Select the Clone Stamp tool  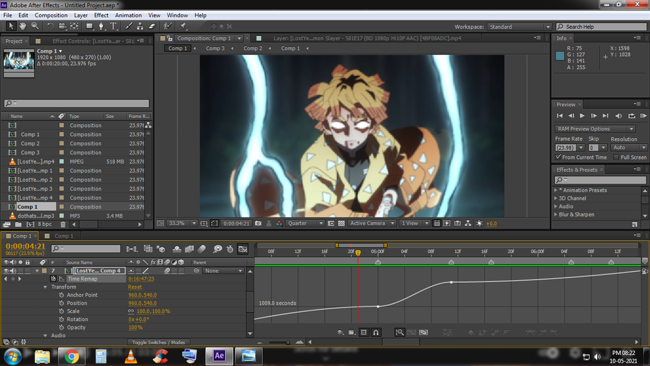140,26
